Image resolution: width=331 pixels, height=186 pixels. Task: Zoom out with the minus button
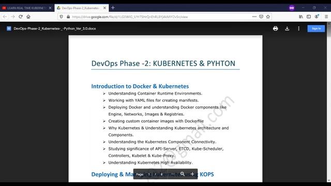(173, 174)
